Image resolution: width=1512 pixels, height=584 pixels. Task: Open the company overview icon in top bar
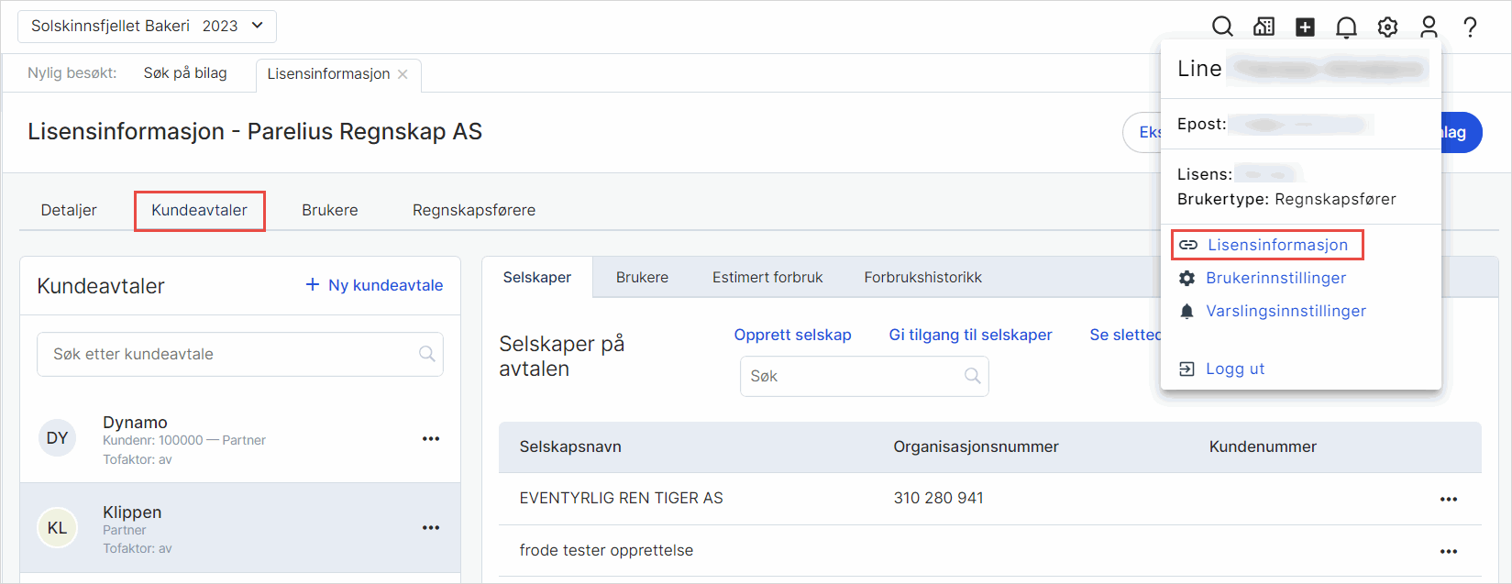(x=1264, y=27)
